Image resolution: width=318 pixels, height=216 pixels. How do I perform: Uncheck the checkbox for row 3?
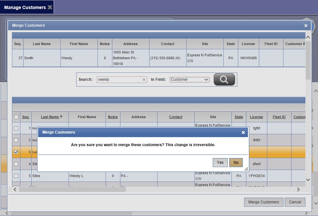pos(16,152)
